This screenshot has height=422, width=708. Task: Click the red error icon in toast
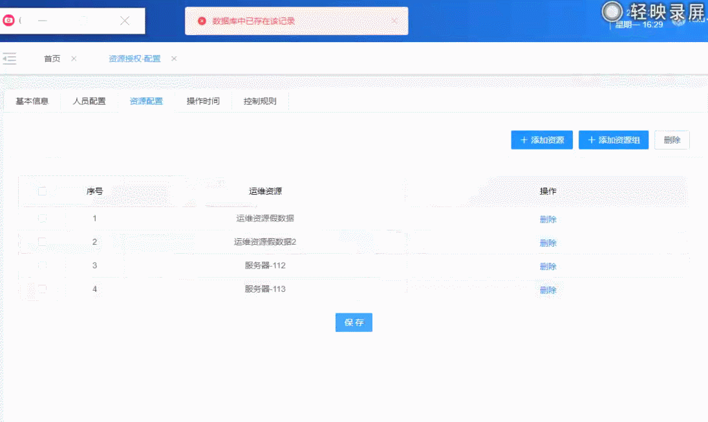[202, 21]
